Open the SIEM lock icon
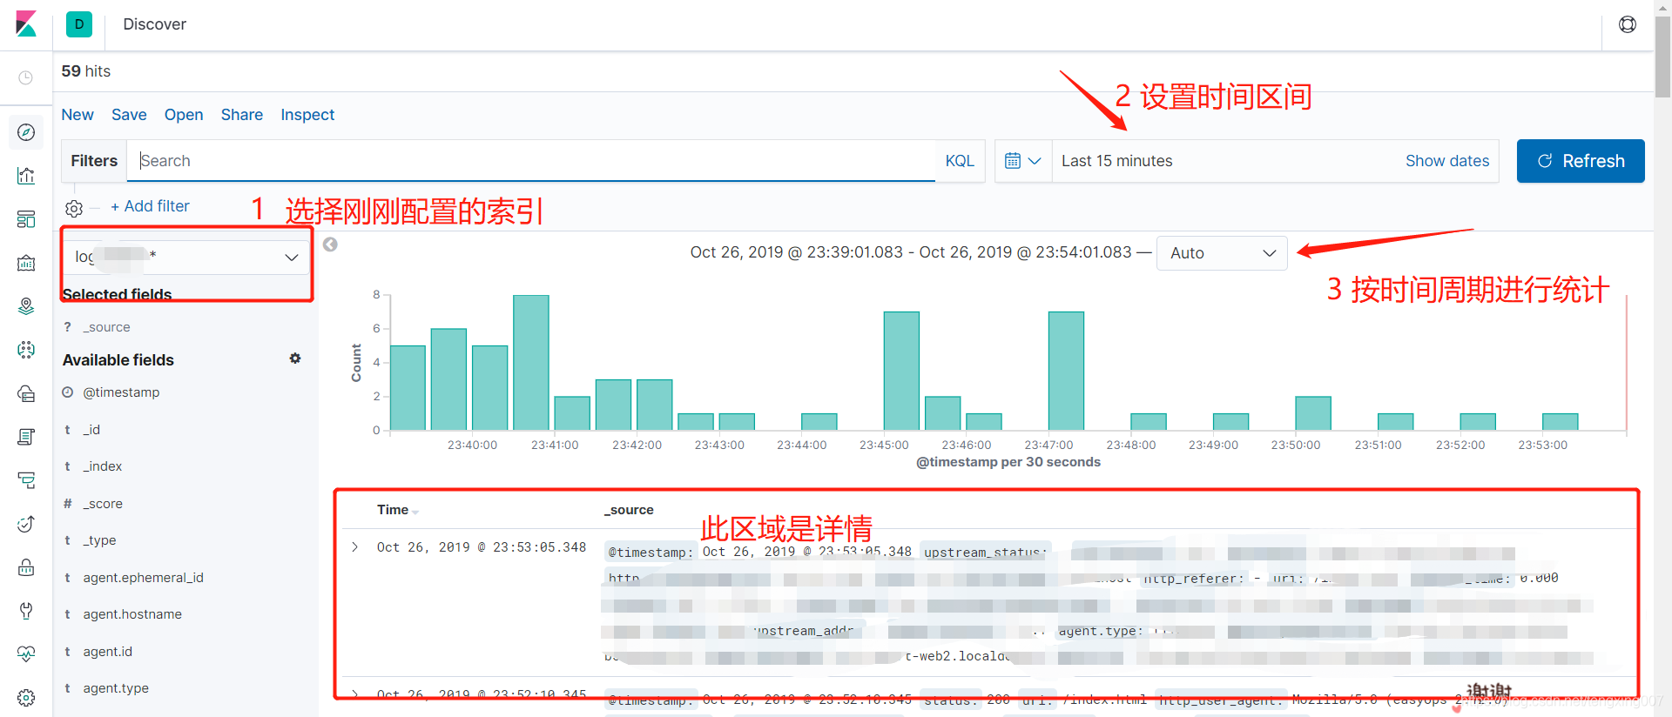The image size is (1672, 717). (x=26, y=567)
